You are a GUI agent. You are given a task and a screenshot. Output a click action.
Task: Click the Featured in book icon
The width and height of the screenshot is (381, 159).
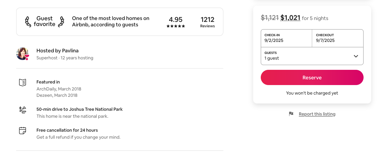coord(22,83)
